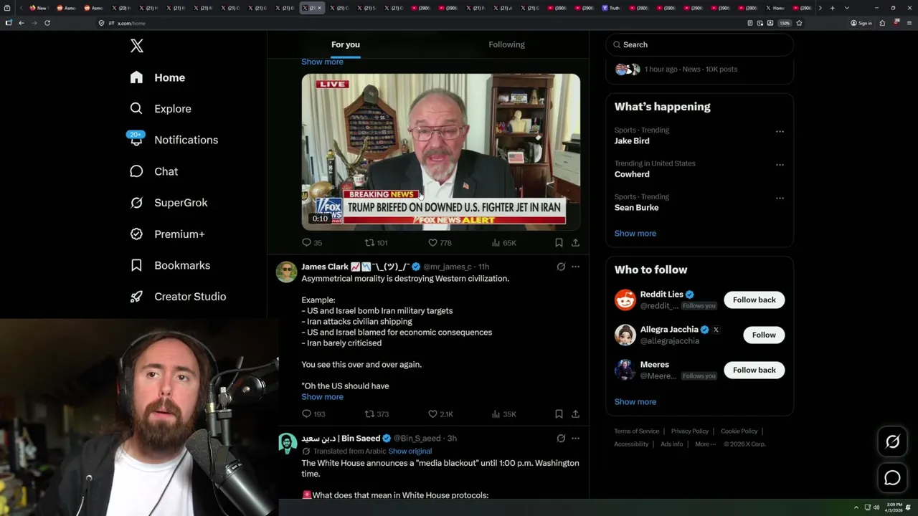Switch to the Following tab
This screenshot has width=918, height=516.
pyautogui.click(x=506, y=44)
